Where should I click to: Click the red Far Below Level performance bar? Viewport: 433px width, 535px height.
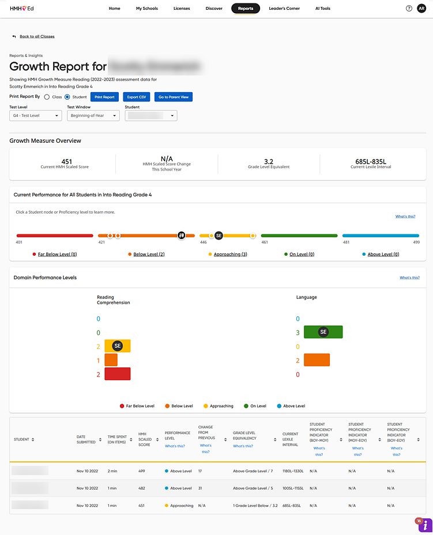[x=55, y=236]
